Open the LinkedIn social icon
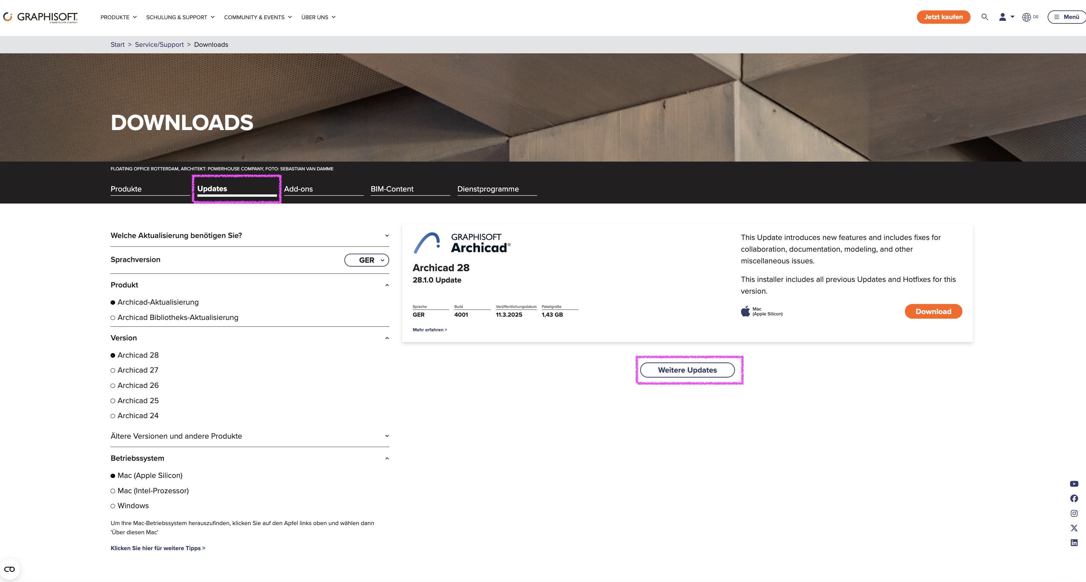This screenshot has height=582, width=1086. (1074, 543)
